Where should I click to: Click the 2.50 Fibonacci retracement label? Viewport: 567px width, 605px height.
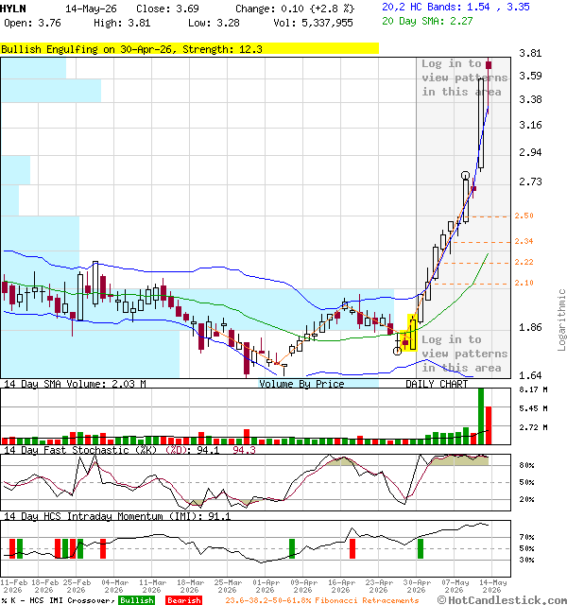[x=524, y=216]
